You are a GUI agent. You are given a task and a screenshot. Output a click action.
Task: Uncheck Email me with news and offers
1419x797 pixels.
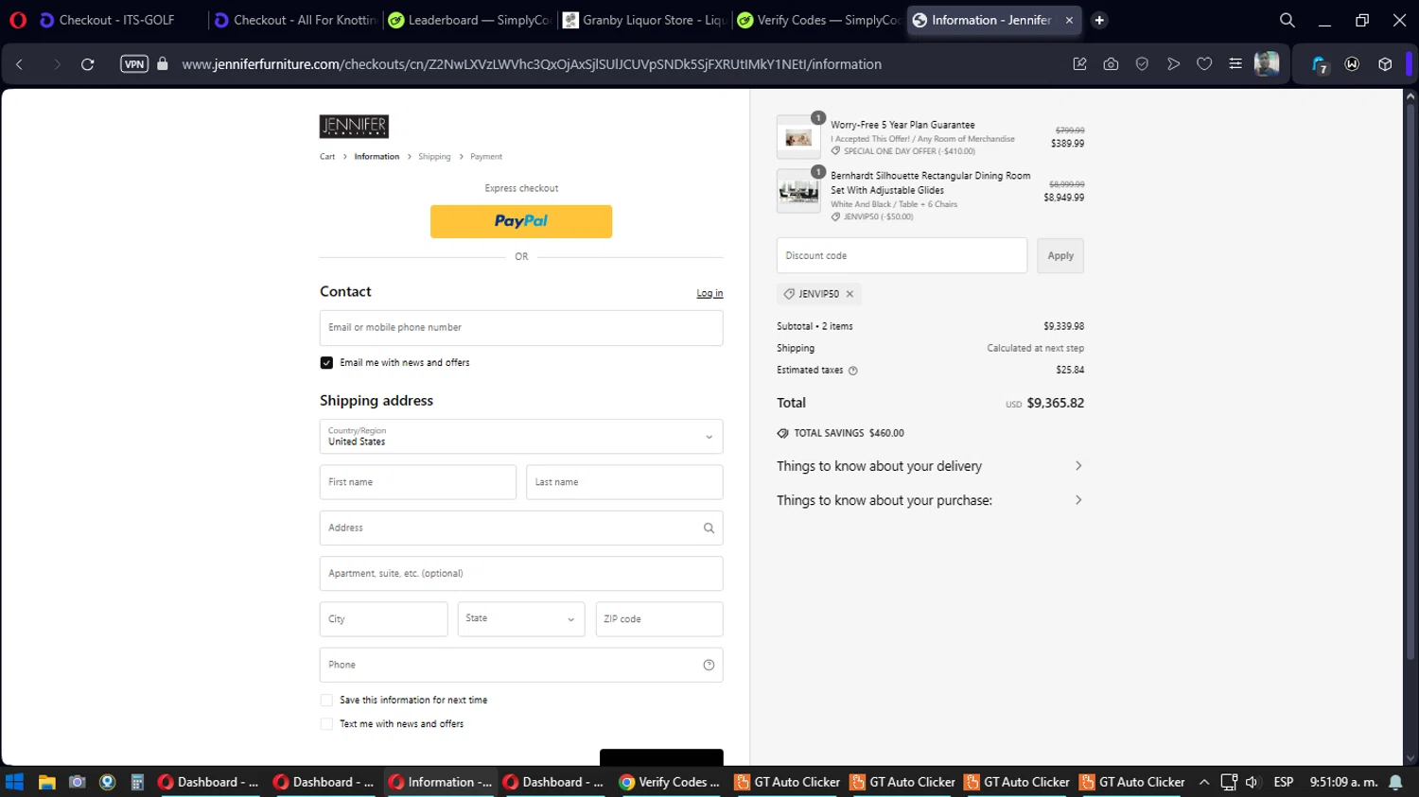click(326, 363)
